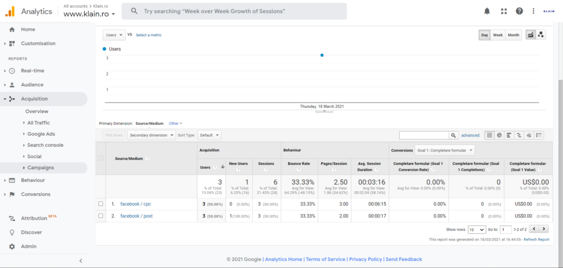Focus the table search input field
This screenshot has width=563, height=268.
coord(424,135)
